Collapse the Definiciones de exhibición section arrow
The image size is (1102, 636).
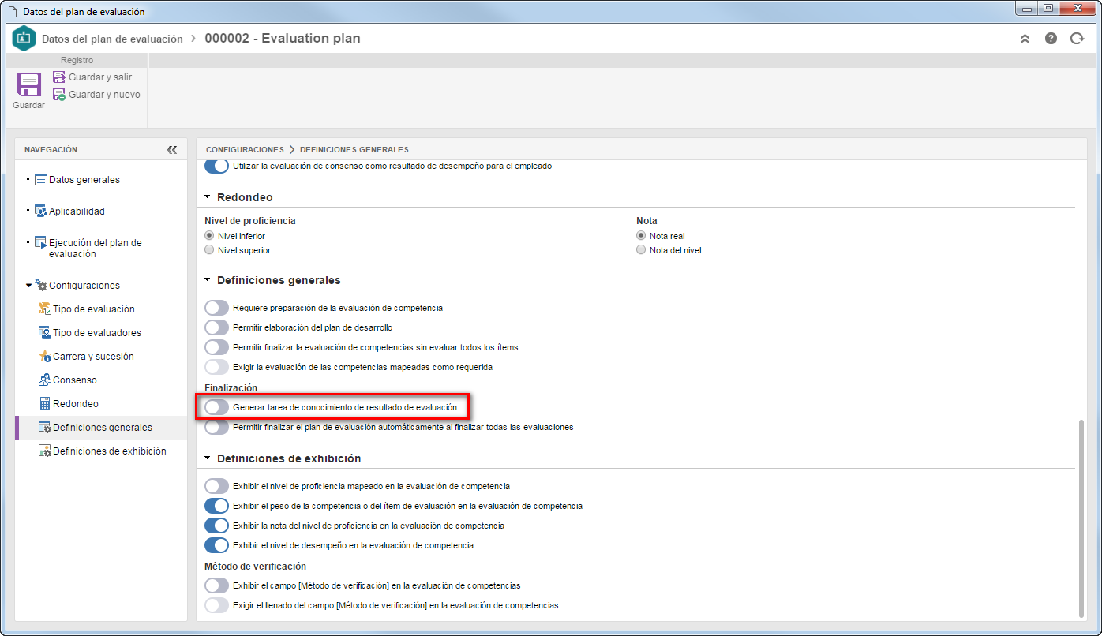pos(208,458)
